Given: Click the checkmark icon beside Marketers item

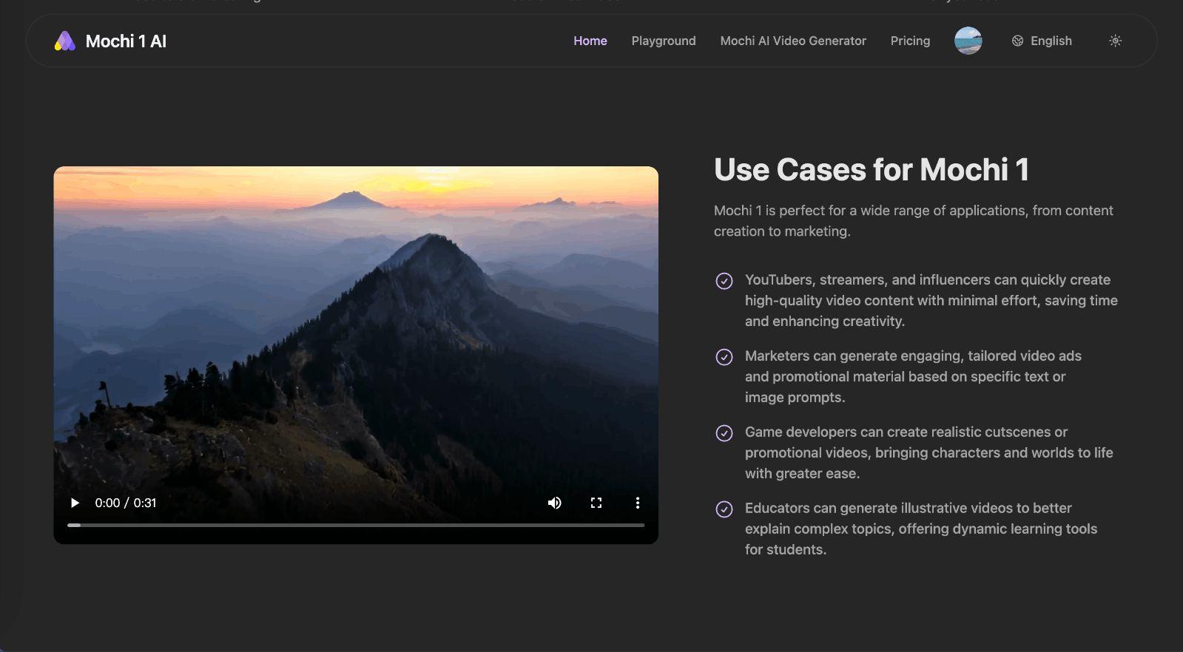Looking at the screenshot, I should (x=724, y=357).
